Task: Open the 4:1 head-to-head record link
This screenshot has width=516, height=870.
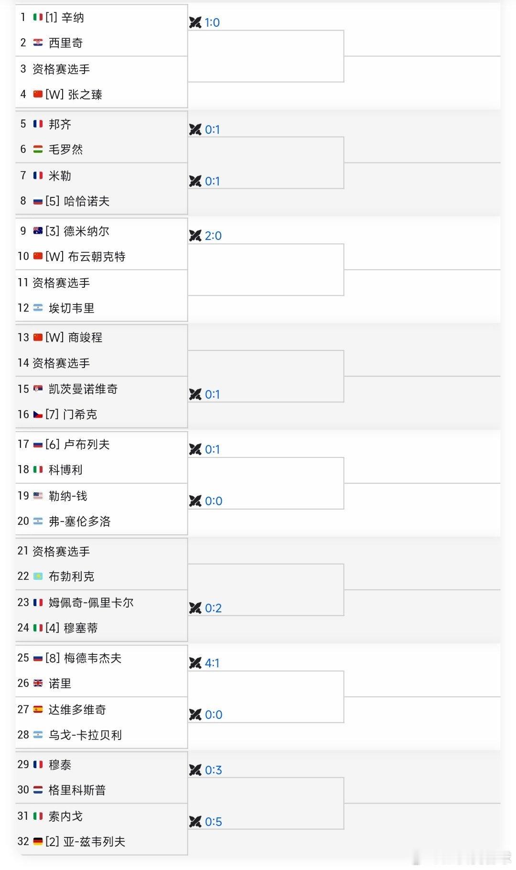Action: tap(212, 663)
